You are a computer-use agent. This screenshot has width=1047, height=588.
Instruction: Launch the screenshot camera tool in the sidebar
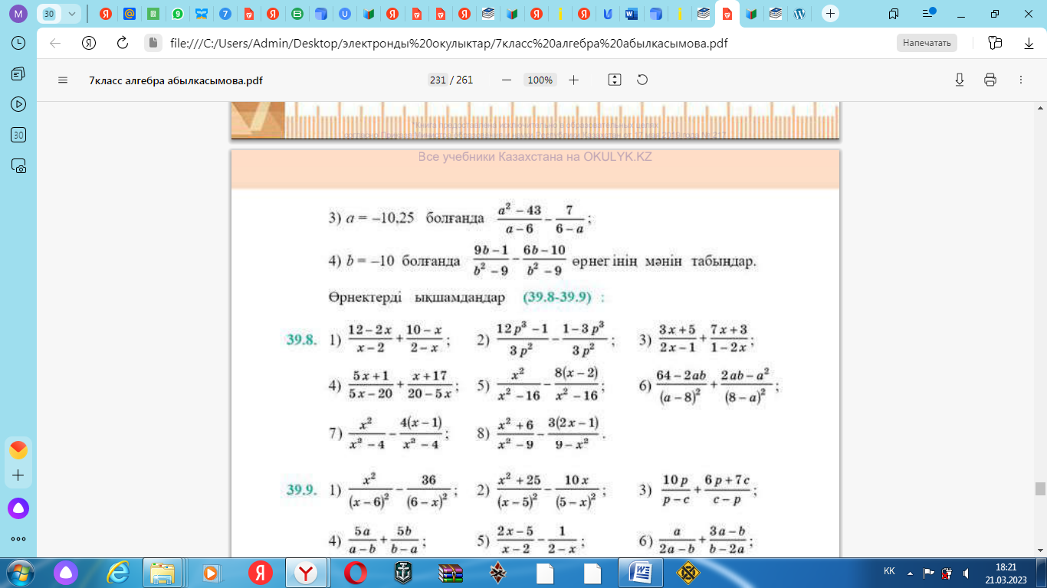click(19, 165)
